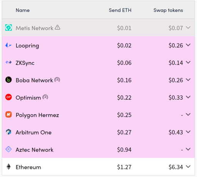Image resolution: width=197 pixels, height=177 pixels.
Task: Expand the Loopring row details
Action: [188, 45]
